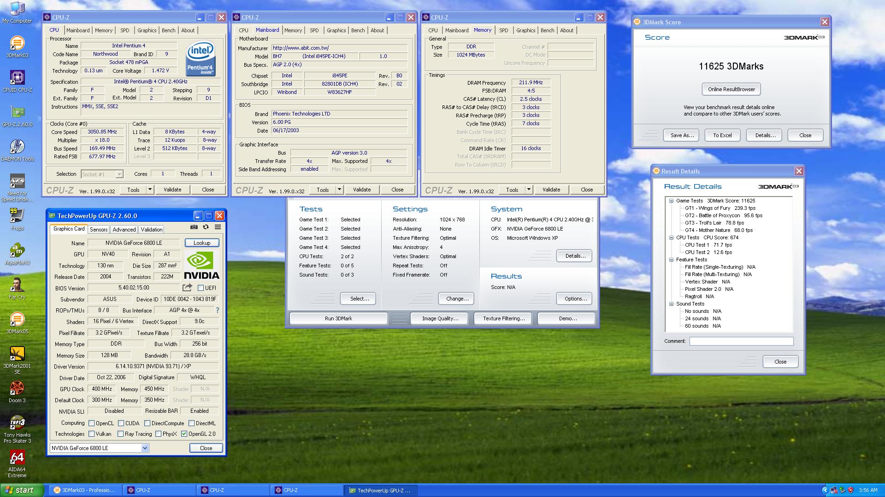Open Bench tab in Mainboard CPU-Z window

coord(358,30)
